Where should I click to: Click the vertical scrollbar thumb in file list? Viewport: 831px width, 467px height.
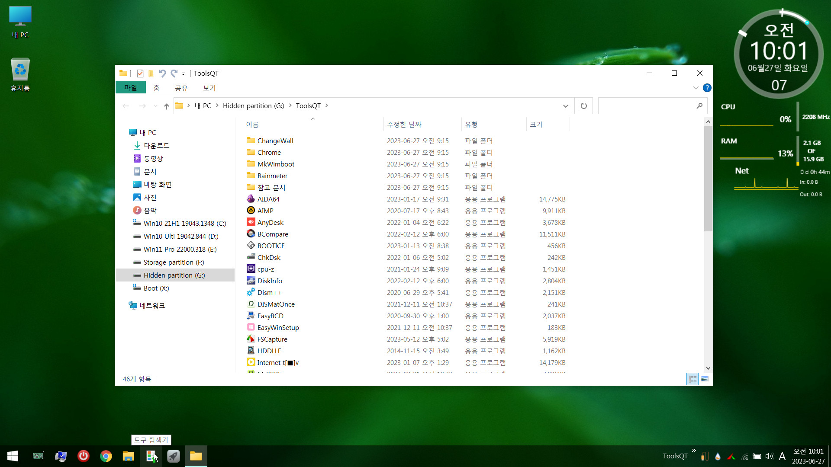click(x=708, y=179)
